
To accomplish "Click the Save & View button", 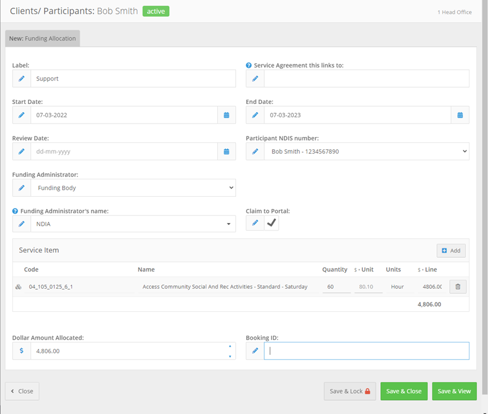I will click(454, 391).
